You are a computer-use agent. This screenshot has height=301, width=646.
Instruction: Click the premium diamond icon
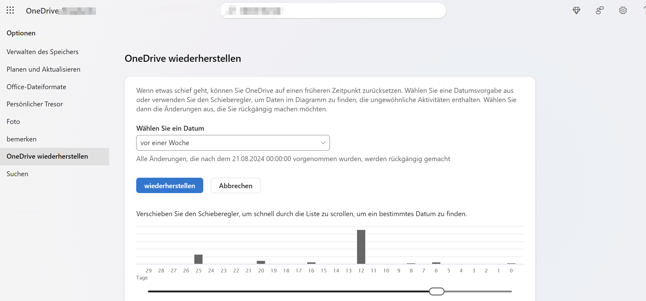(x=577, y=10)
